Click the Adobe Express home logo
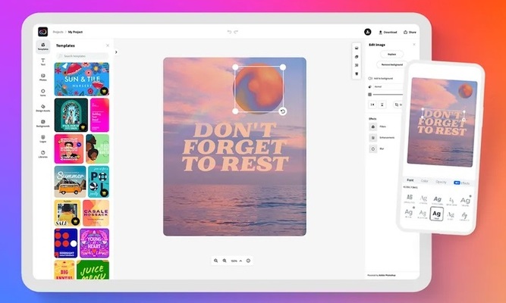Viewport: 506px width, 303px height. point(43,32)
